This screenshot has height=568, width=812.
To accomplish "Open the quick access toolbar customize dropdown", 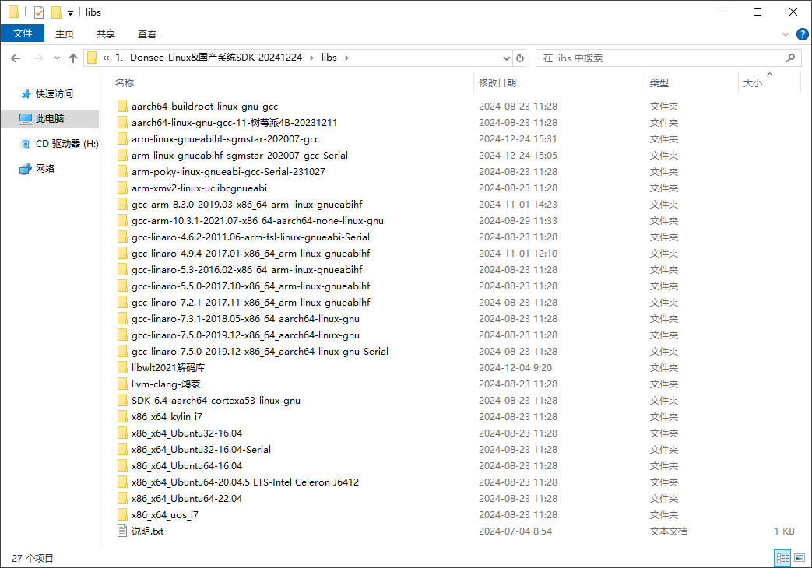I will [70, 13].
